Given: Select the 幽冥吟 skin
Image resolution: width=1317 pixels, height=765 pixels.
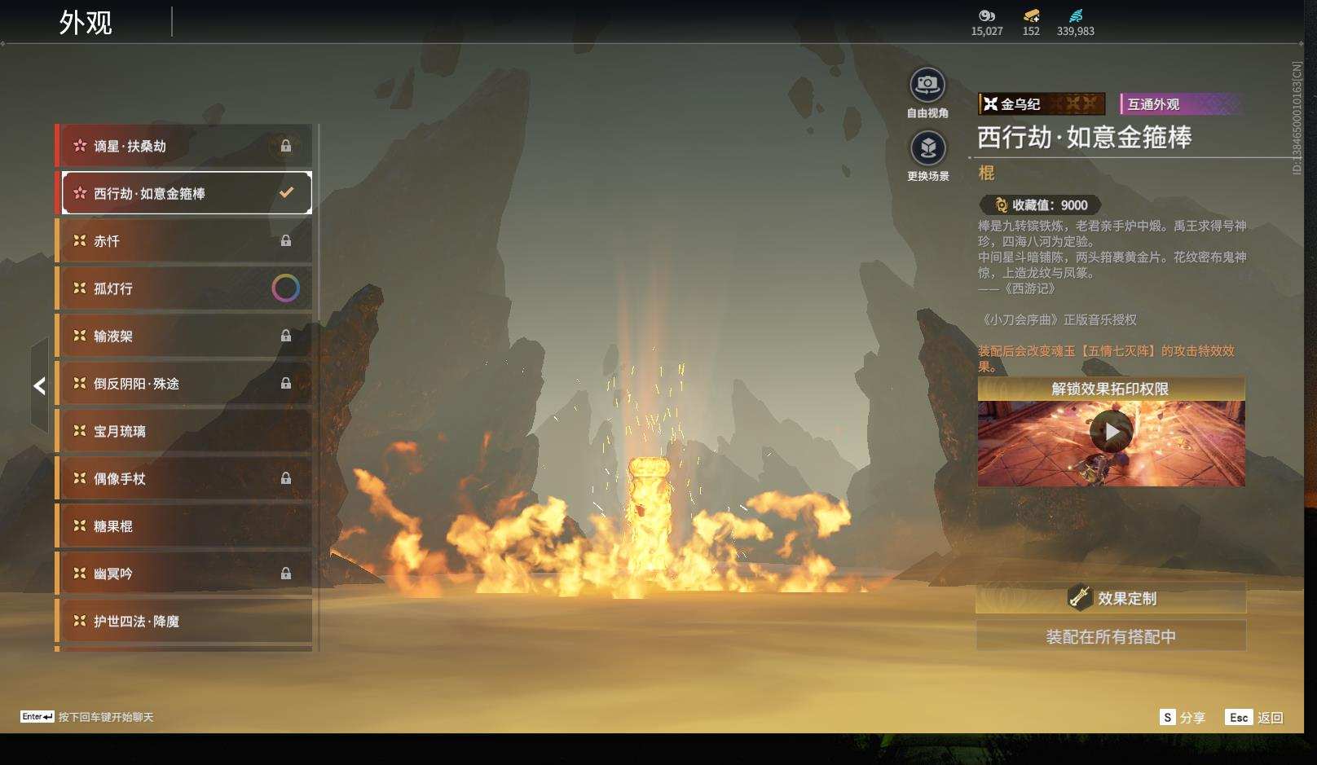Looking at the screenshot, I should pos(183,574).
